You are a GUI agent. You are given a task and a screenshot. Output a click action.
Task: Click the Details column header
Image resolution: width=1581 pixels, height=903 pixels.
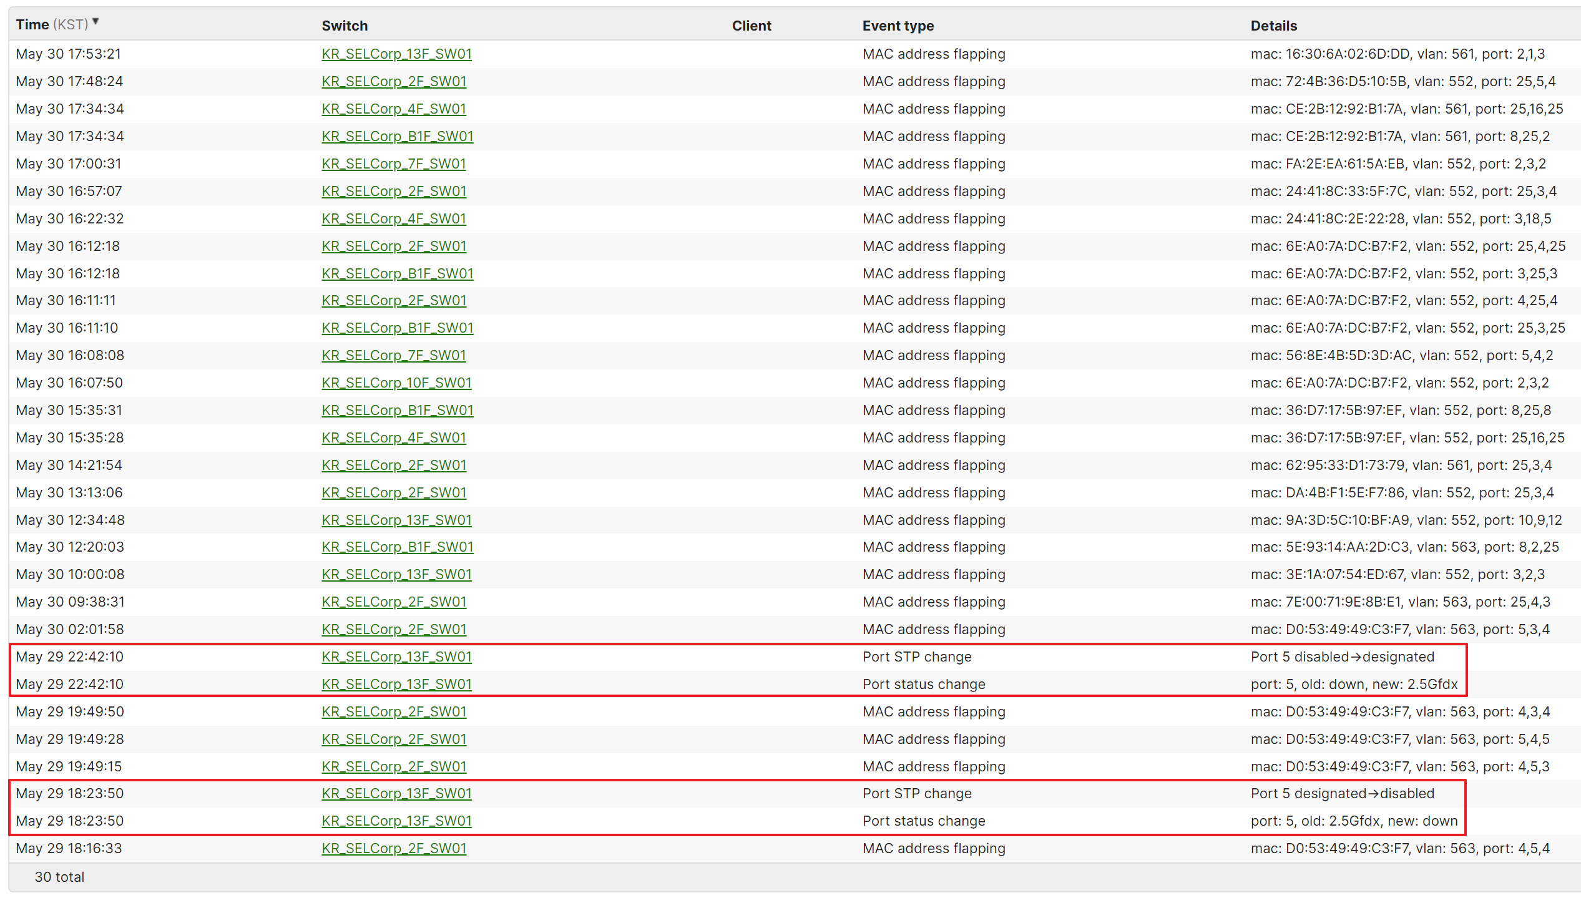tap(1273, 26)
